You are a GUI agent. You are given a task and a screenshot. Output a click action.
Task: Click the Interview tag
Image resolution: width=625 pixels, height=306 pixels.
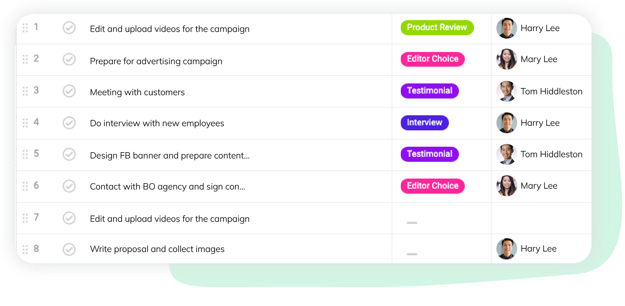[x=424, y=123]
